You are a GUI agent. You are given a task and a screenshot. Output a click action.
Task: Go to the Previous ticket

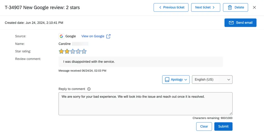171,7
